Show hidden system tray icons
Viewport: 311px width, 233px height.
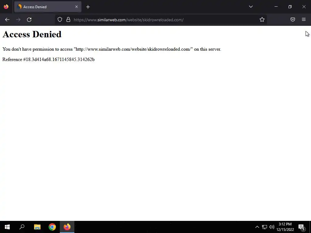click(x=257, y=227)
